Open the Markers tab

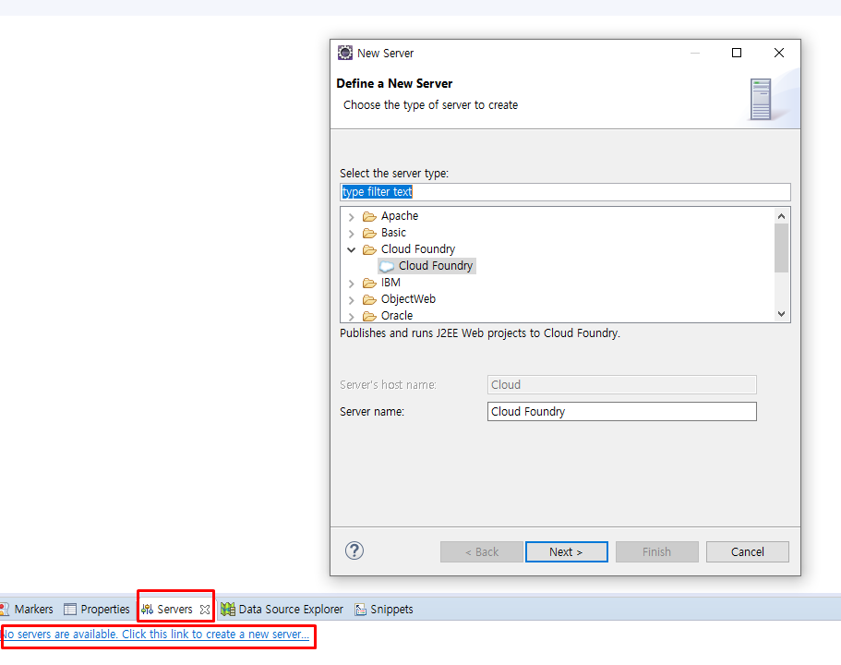tap(28, 610)
